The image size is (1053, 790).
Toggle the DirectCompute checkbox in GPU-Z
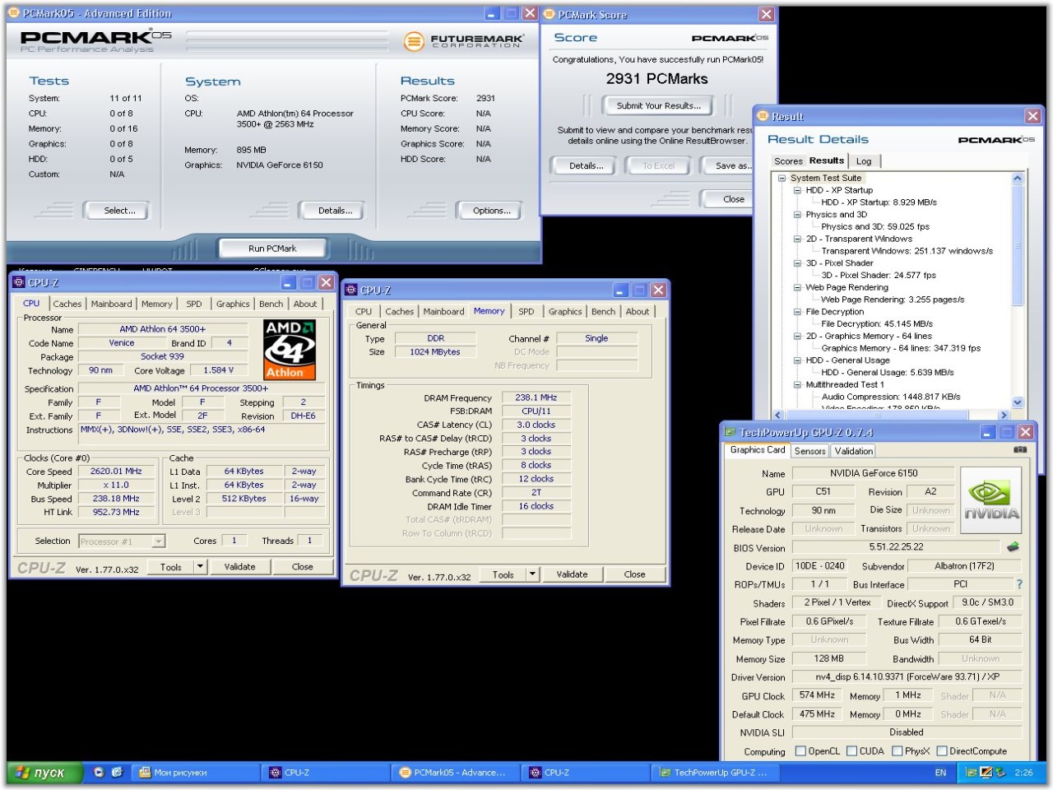[x=942, y=750]
